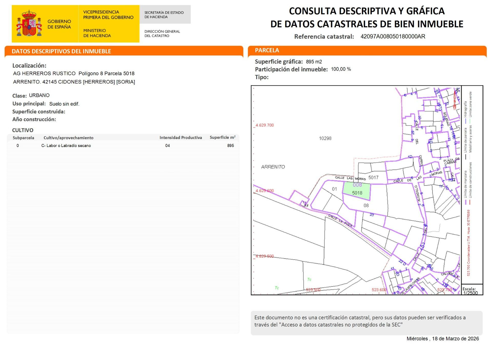Click the 'Intensidad Productiva' column header
Viewport: 492px width, 347px height.
[181, 138]
